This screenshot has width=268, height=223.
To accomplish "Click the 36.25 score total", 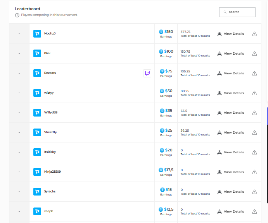I will pyautogui.click(x=185, y=130).
